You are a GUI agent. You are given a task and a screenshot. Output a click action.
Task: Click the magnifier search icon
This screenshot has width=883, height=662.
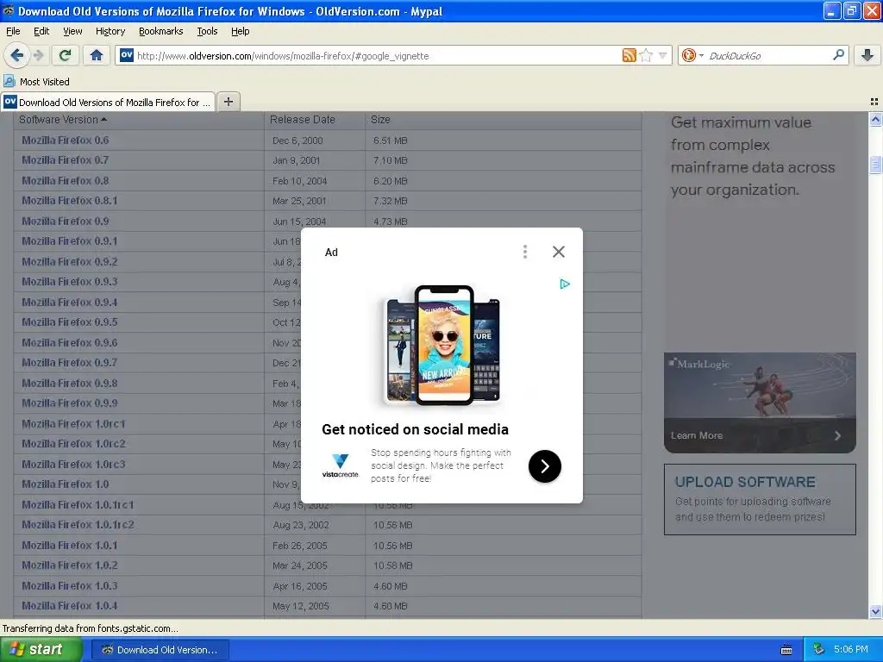point(838,55)
